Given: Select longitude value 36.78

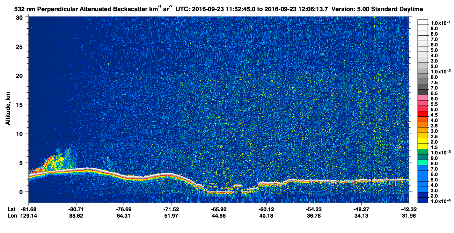Looking at the screenshot, I should [x=314, y=216].
